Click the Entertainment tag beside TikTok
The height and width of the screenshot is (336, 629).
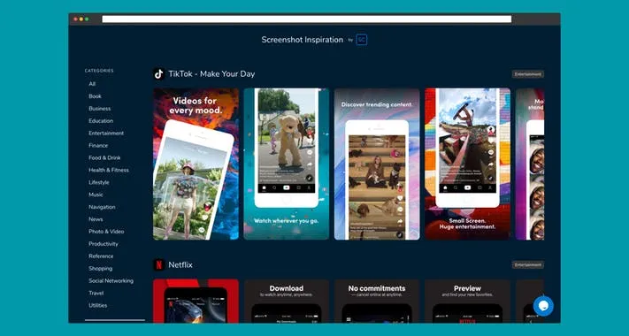tap(528, 74)
